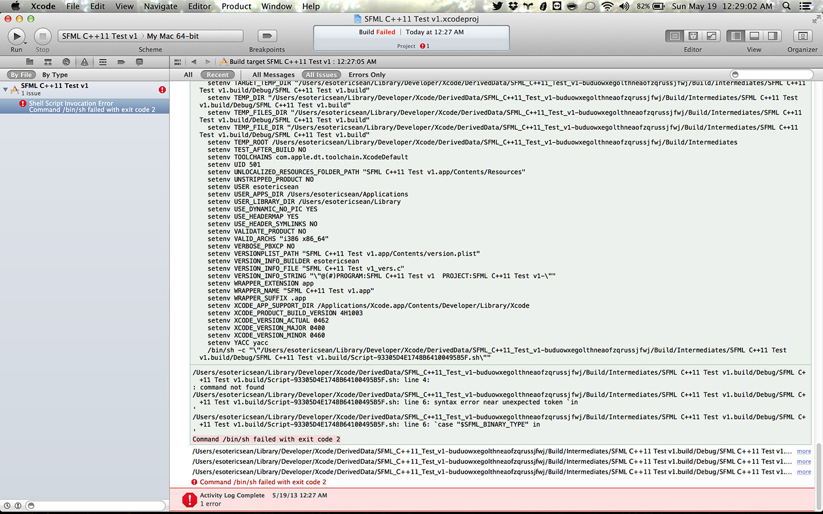Viewport: 823px width, 514px height.
Task: Select the Standard editor icon
Action: 675,36
